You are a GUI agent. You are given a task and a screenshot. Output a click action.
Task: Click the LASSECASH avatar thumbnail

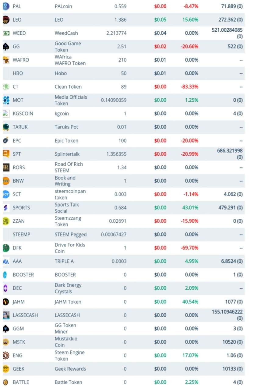tap(6, 315)
